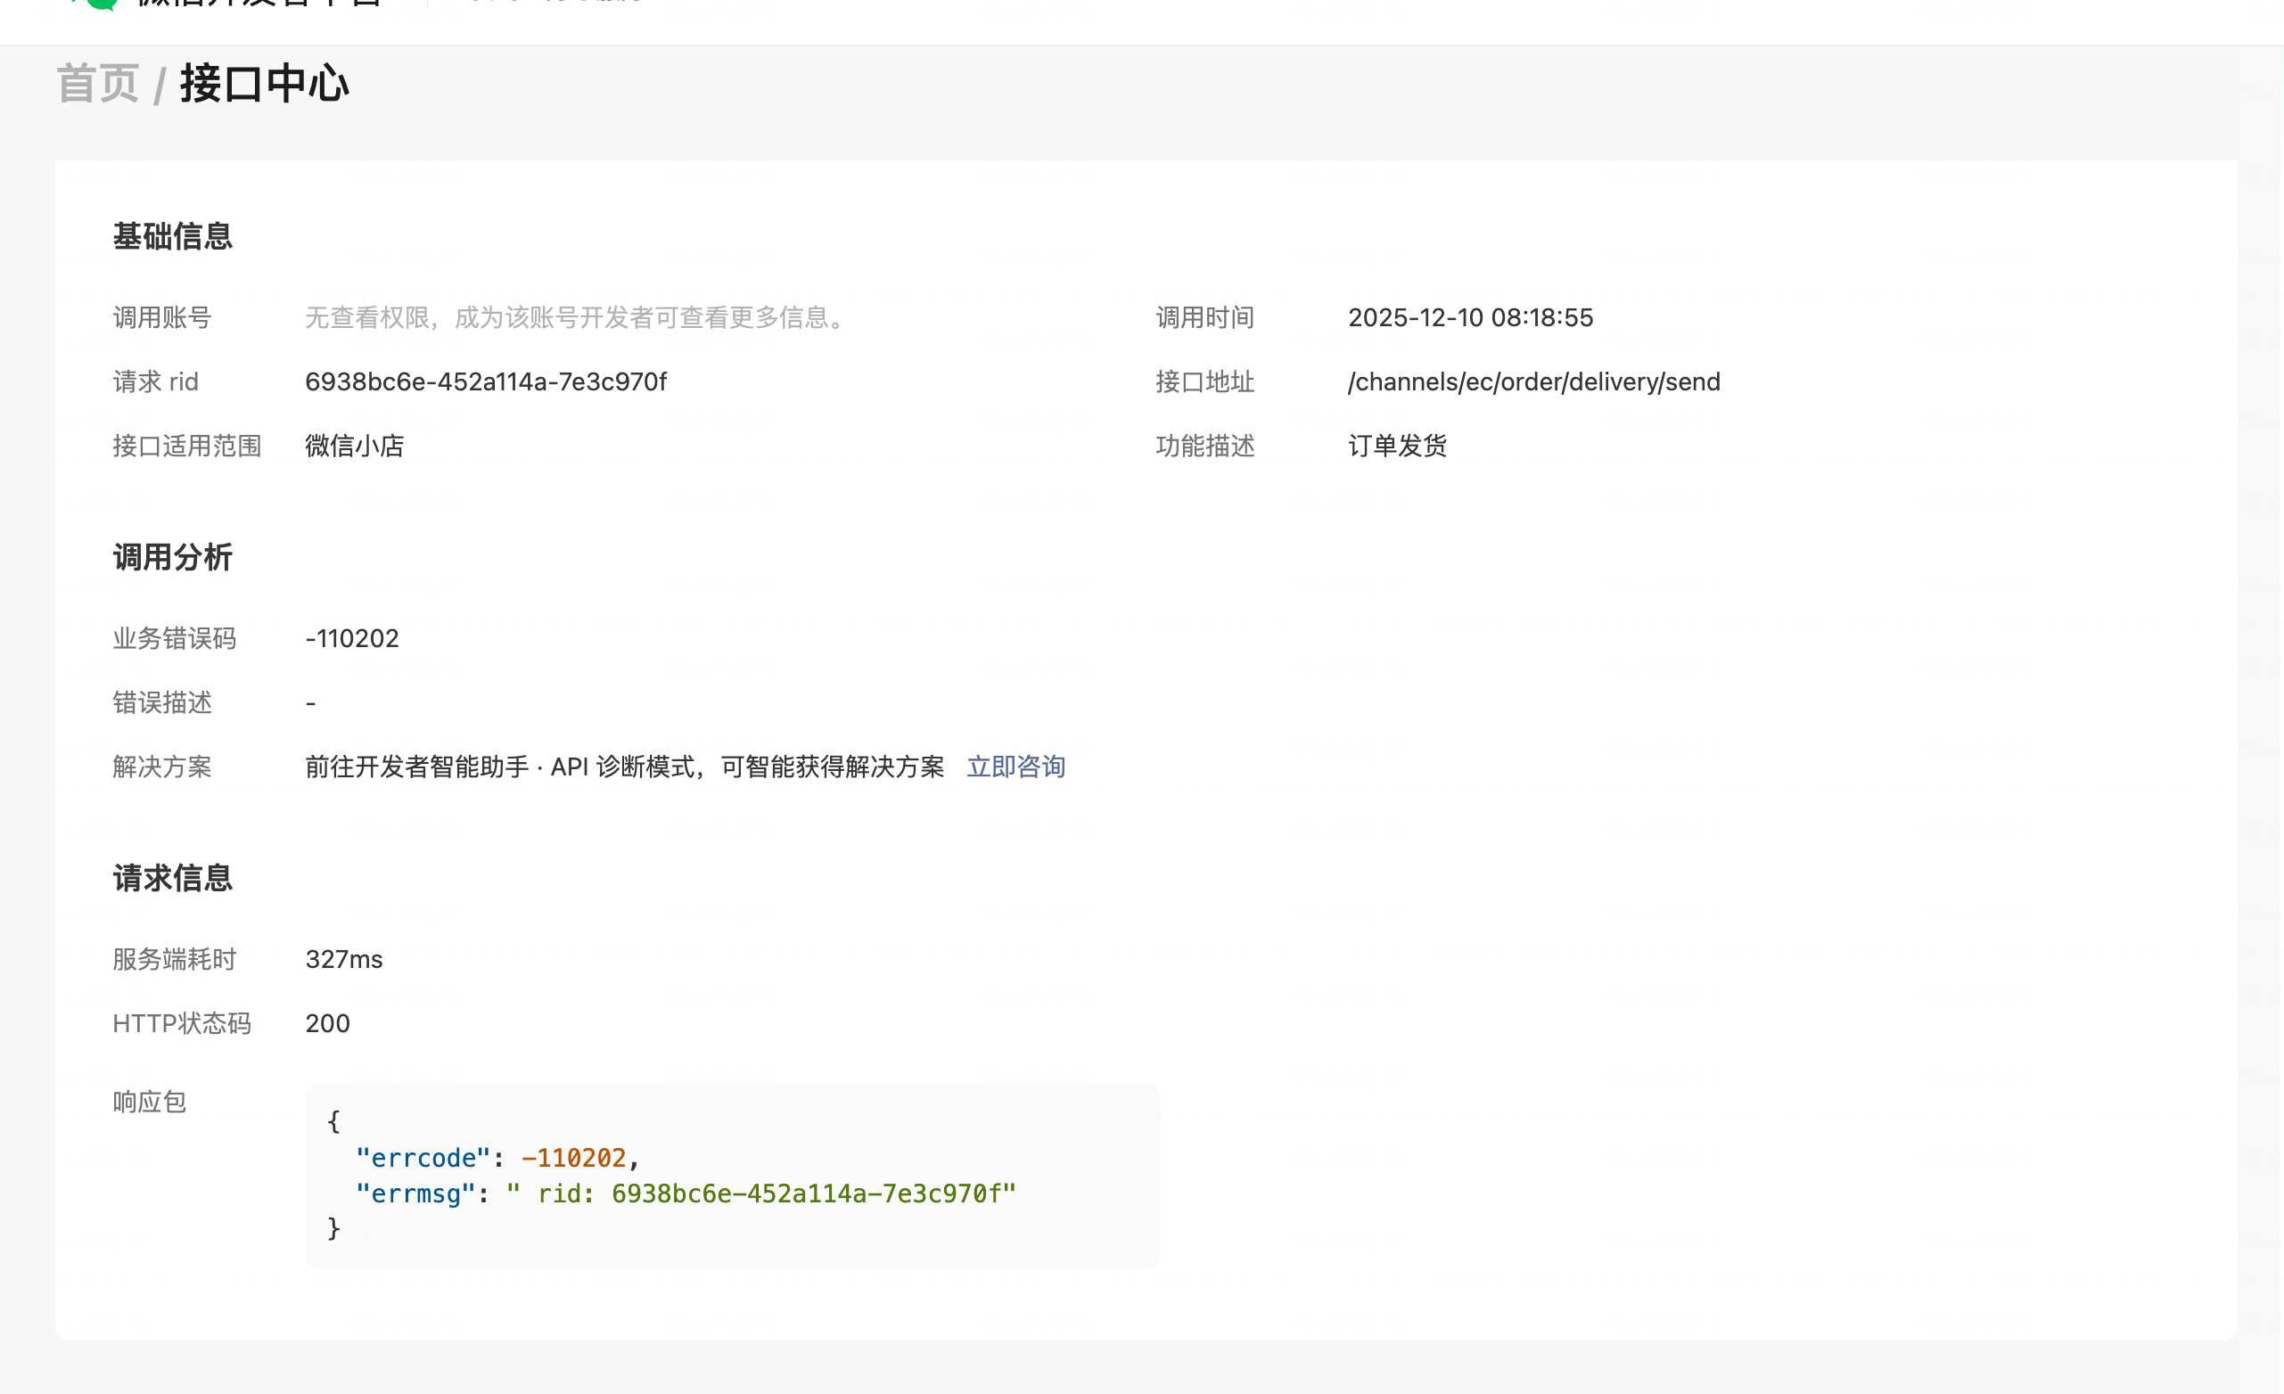Viewport: 2284px width, 1394px height.
Task: Click the 微信开发者平台 header title text
Action: [x=259, y=3]
